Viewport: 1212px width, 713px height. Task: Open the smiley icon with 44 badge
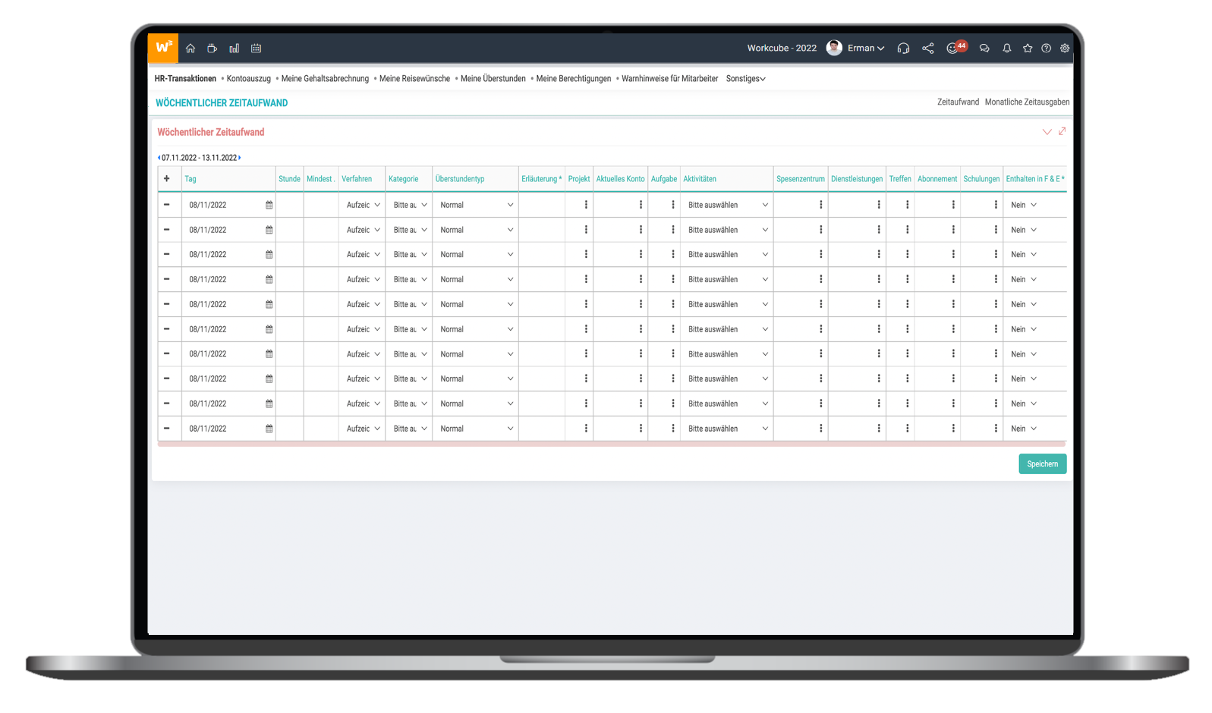tap(955, 48)
